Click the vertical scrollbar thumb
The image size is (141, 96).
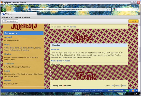[x=139, y=54]
